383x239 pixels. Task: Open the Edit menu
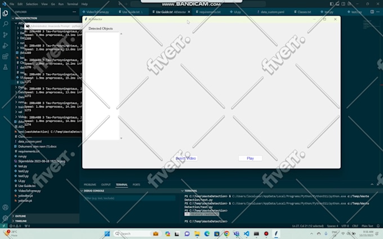pyautogui.click(x=20, y=4)
